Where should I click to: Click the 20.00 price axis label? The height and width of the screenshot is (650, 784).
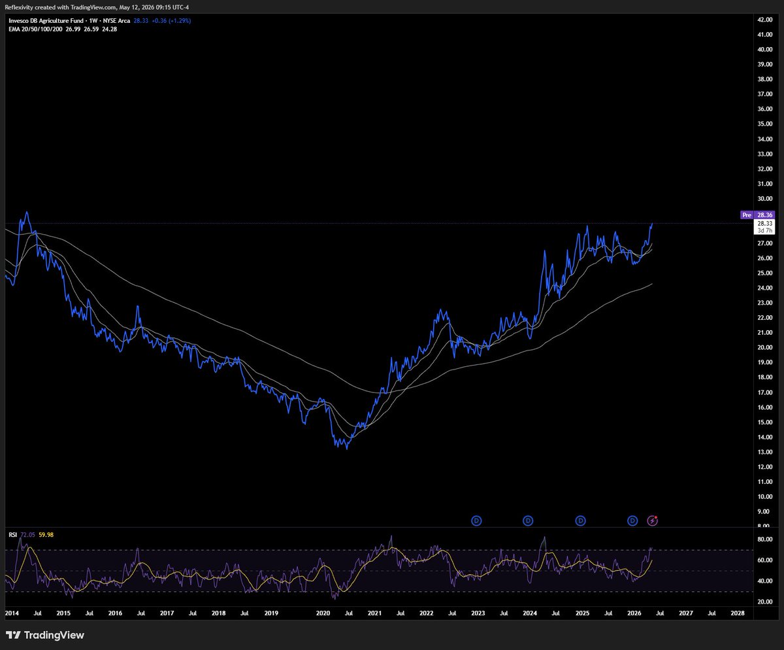point(765,348)
